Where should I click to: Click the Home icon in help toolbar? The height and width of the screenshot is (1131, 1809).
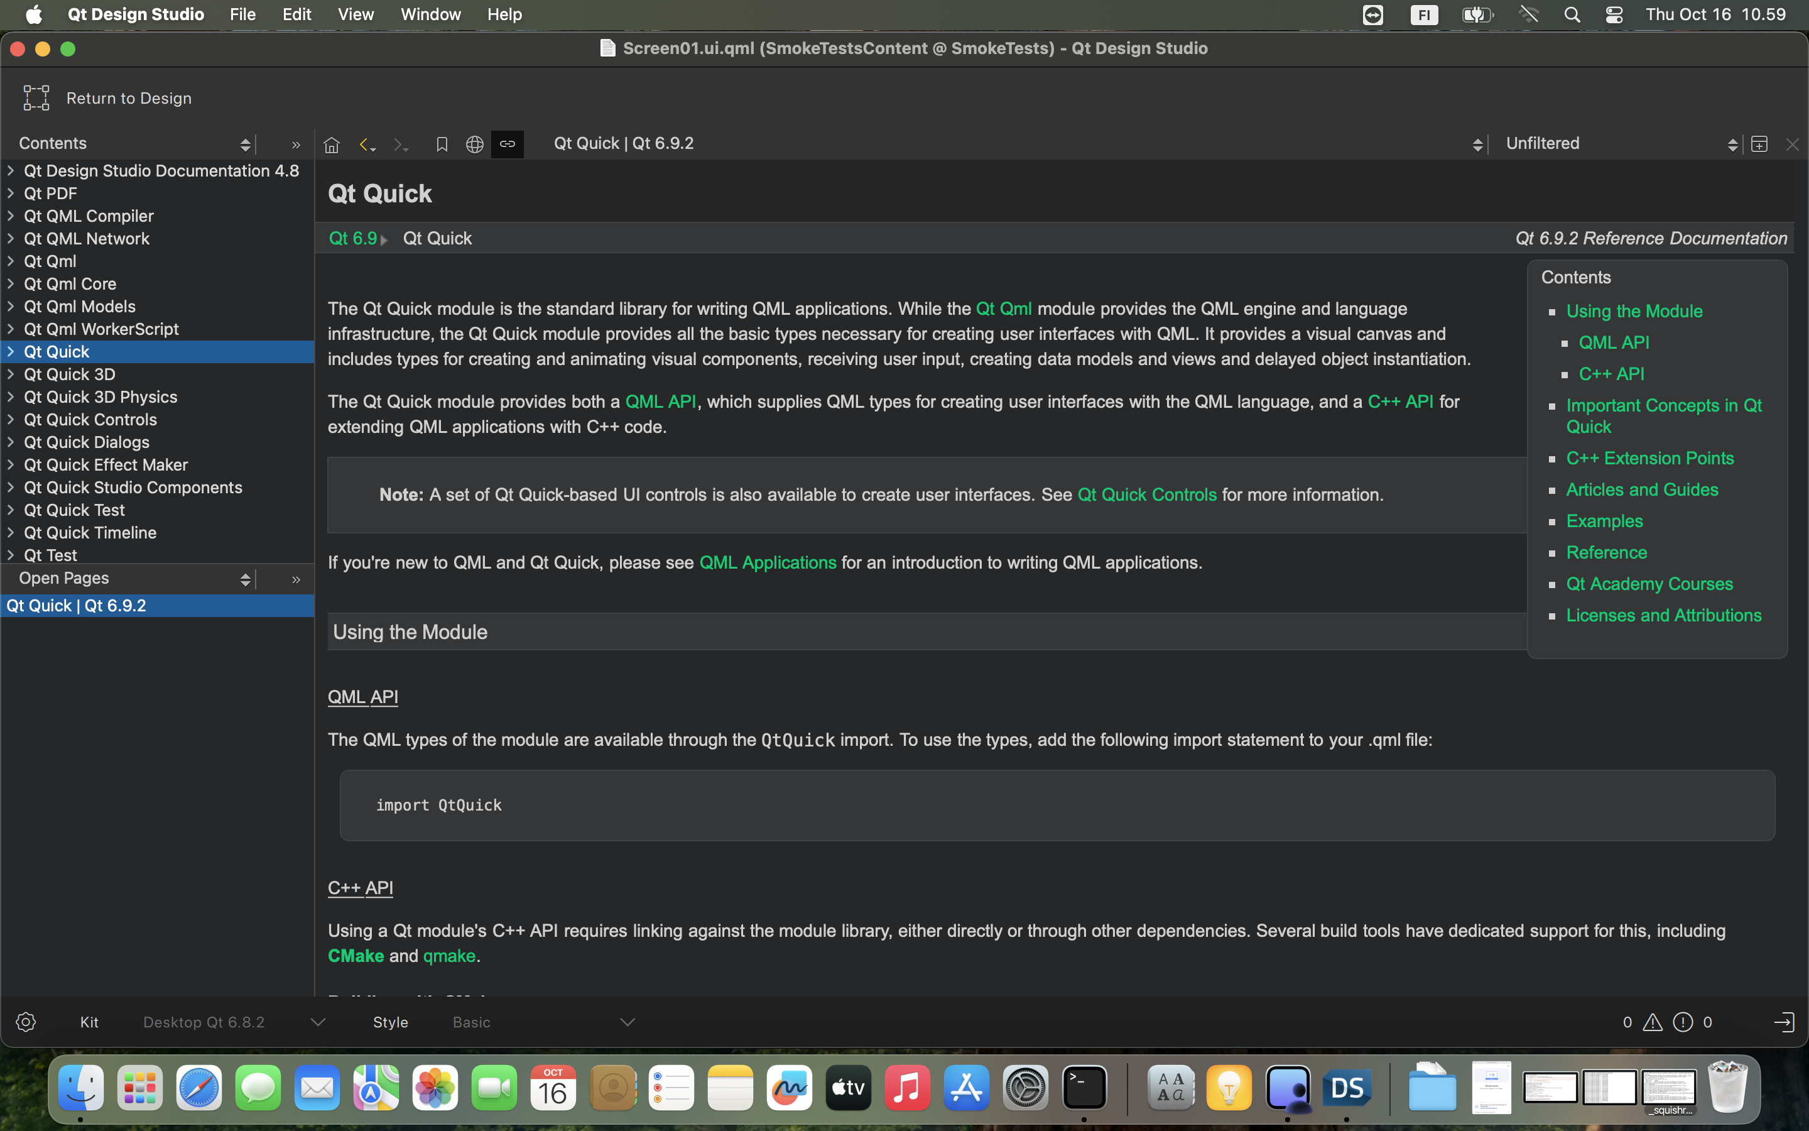tap(332, 145)
